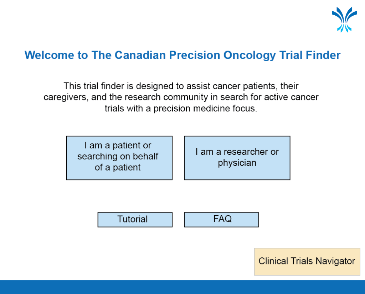Open the Tutorial
This screenshot has width=365, height=294.
[135, 219]
